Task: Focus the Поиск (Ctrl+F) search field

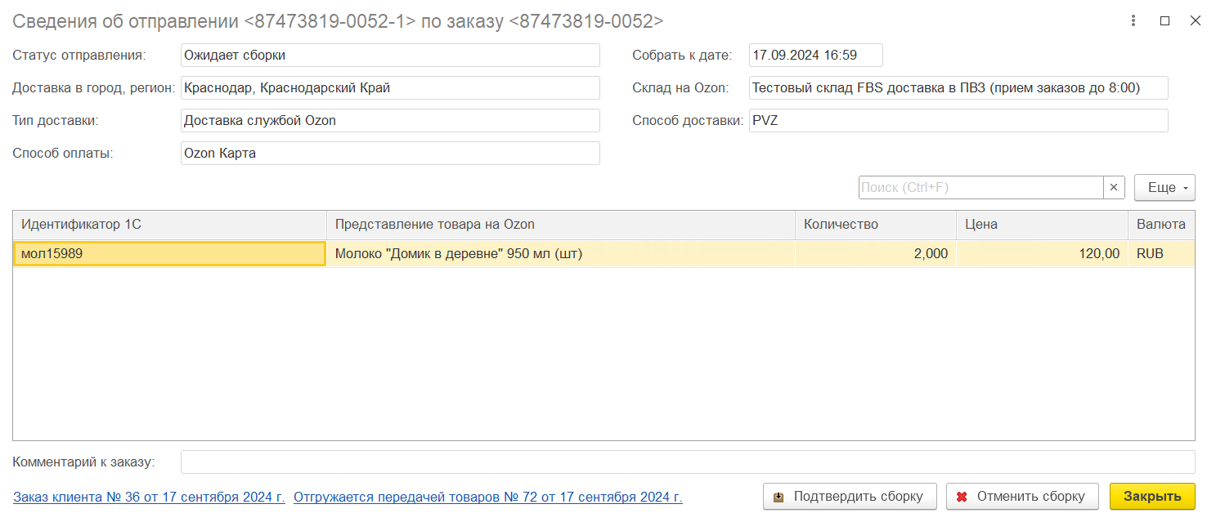Action: coord(980,188)
